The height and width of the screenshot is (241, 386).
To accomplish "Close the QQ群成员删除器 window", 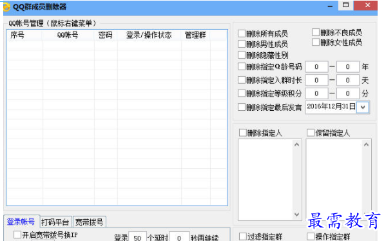I will click(367, 5).
